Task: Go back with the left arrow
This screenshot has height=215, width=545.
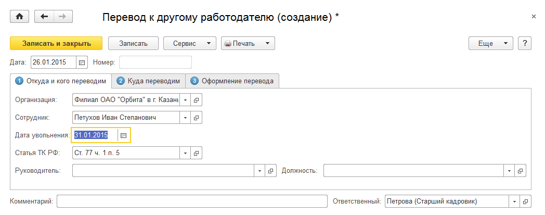Action: 44,17
